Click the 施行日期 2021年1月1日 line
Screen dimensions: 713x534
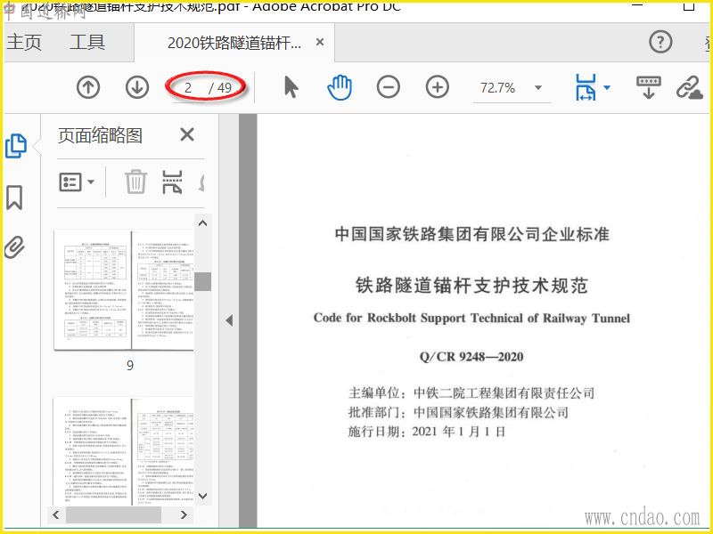pos(427,432)
